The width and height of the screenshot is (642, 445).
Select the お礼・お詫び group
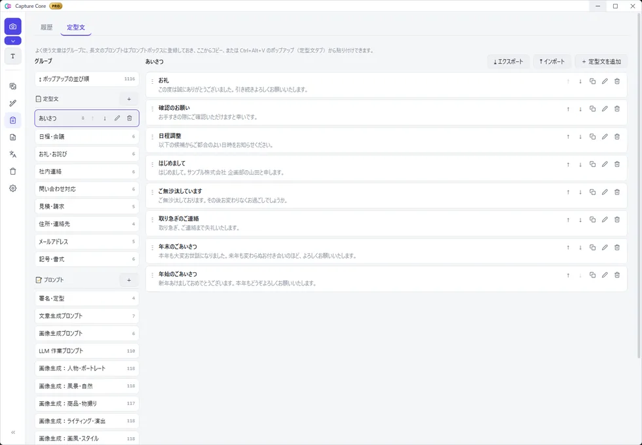click(x=86, y=154)
